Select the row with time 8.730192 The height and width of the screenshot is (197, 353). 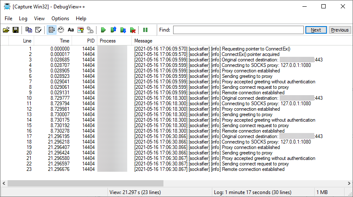click(x=176, y=125)
